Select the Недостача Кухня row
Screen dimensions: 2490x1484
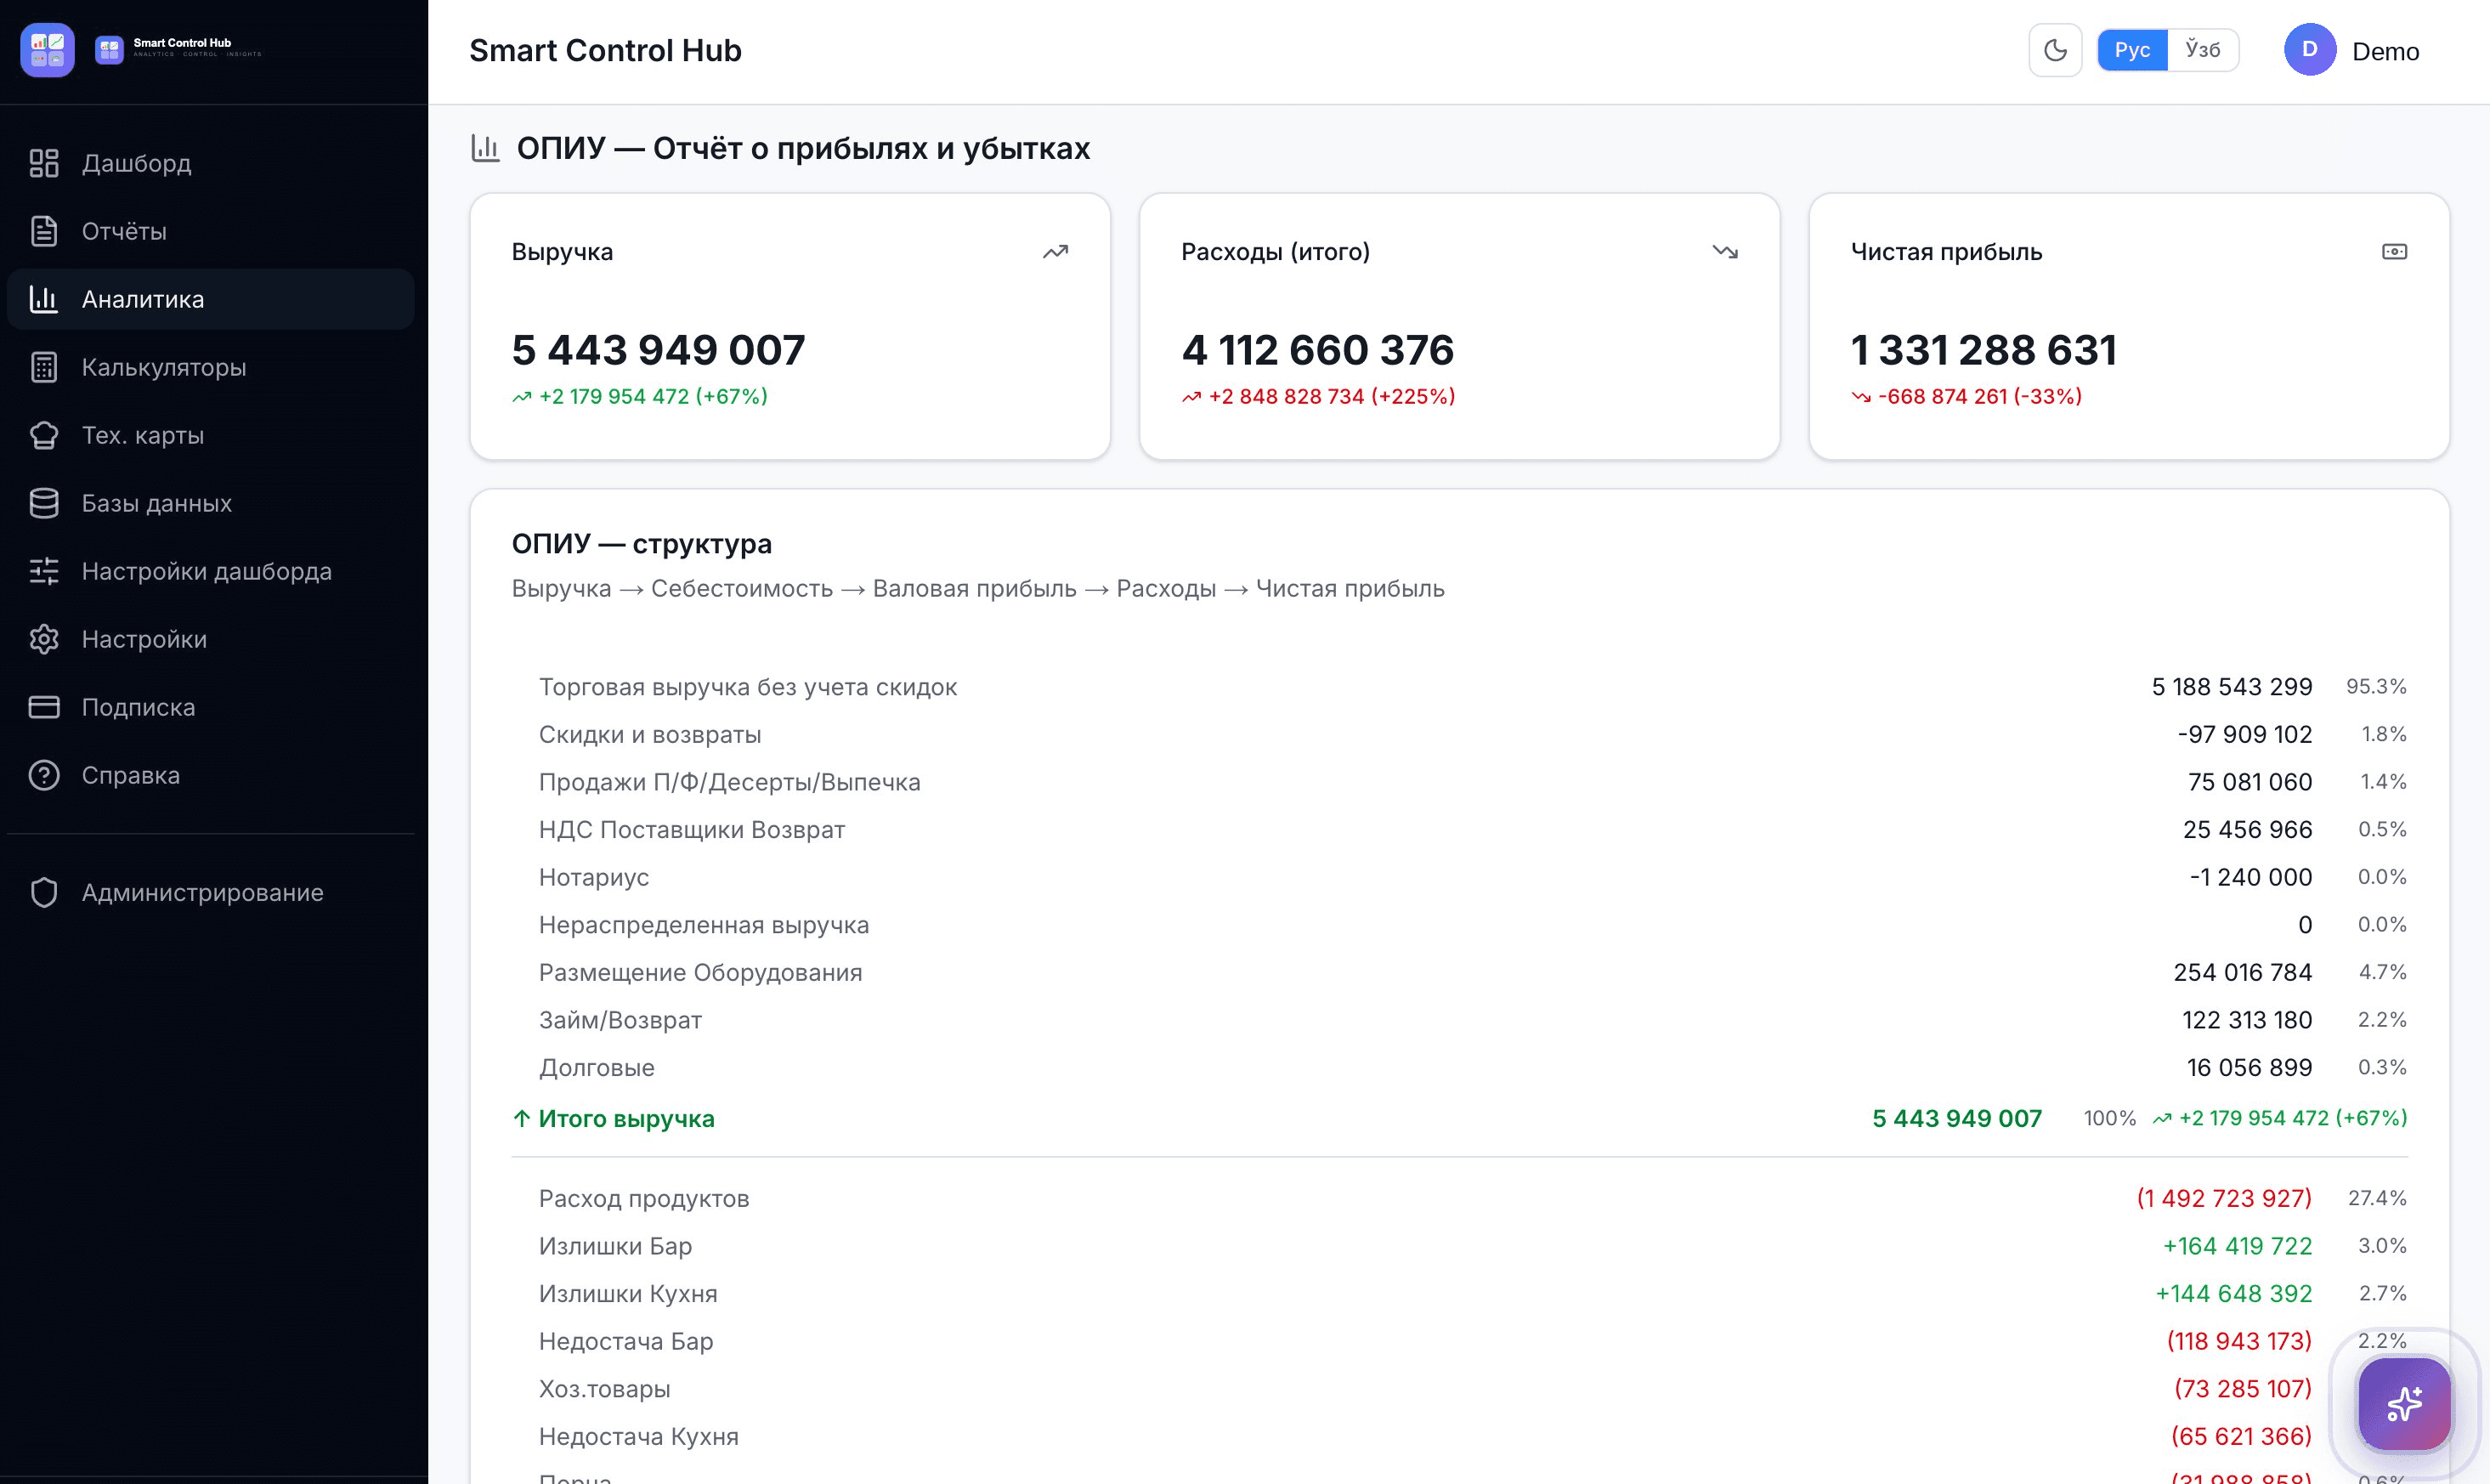coord(1459,1437)
